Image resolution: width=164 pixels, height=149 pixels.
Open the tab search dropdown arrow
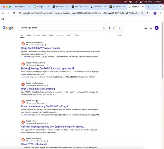click(161, 7)
